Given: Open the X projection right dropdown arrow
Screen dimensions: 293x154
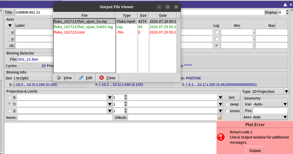Looking at the screenshot, I should click(220, 97).
